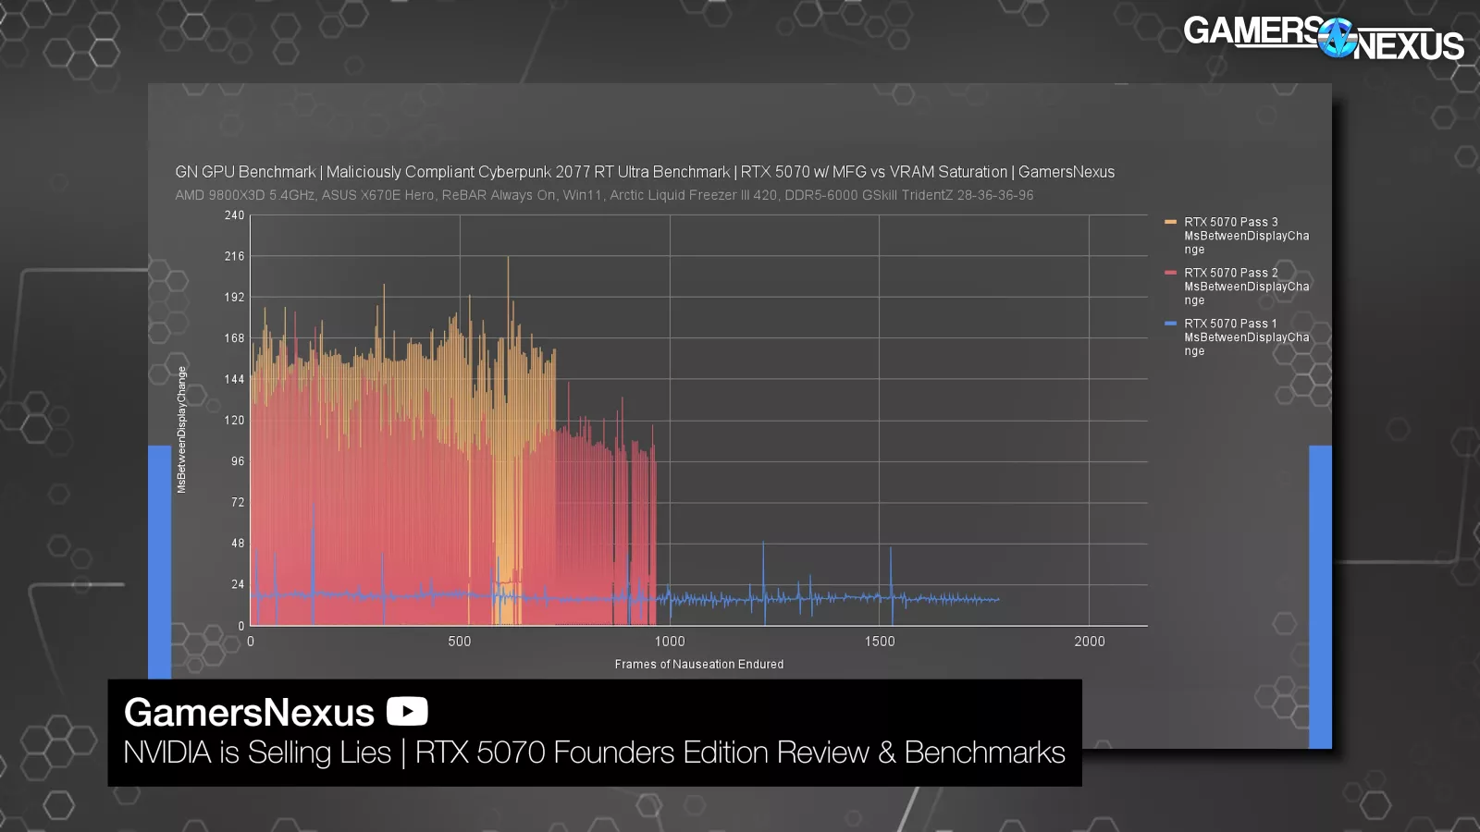Viewport: 1480px width, 832px height.
Task: Open the NVIDIA is Selling Lies video title
Action: [x=594, y=752]
